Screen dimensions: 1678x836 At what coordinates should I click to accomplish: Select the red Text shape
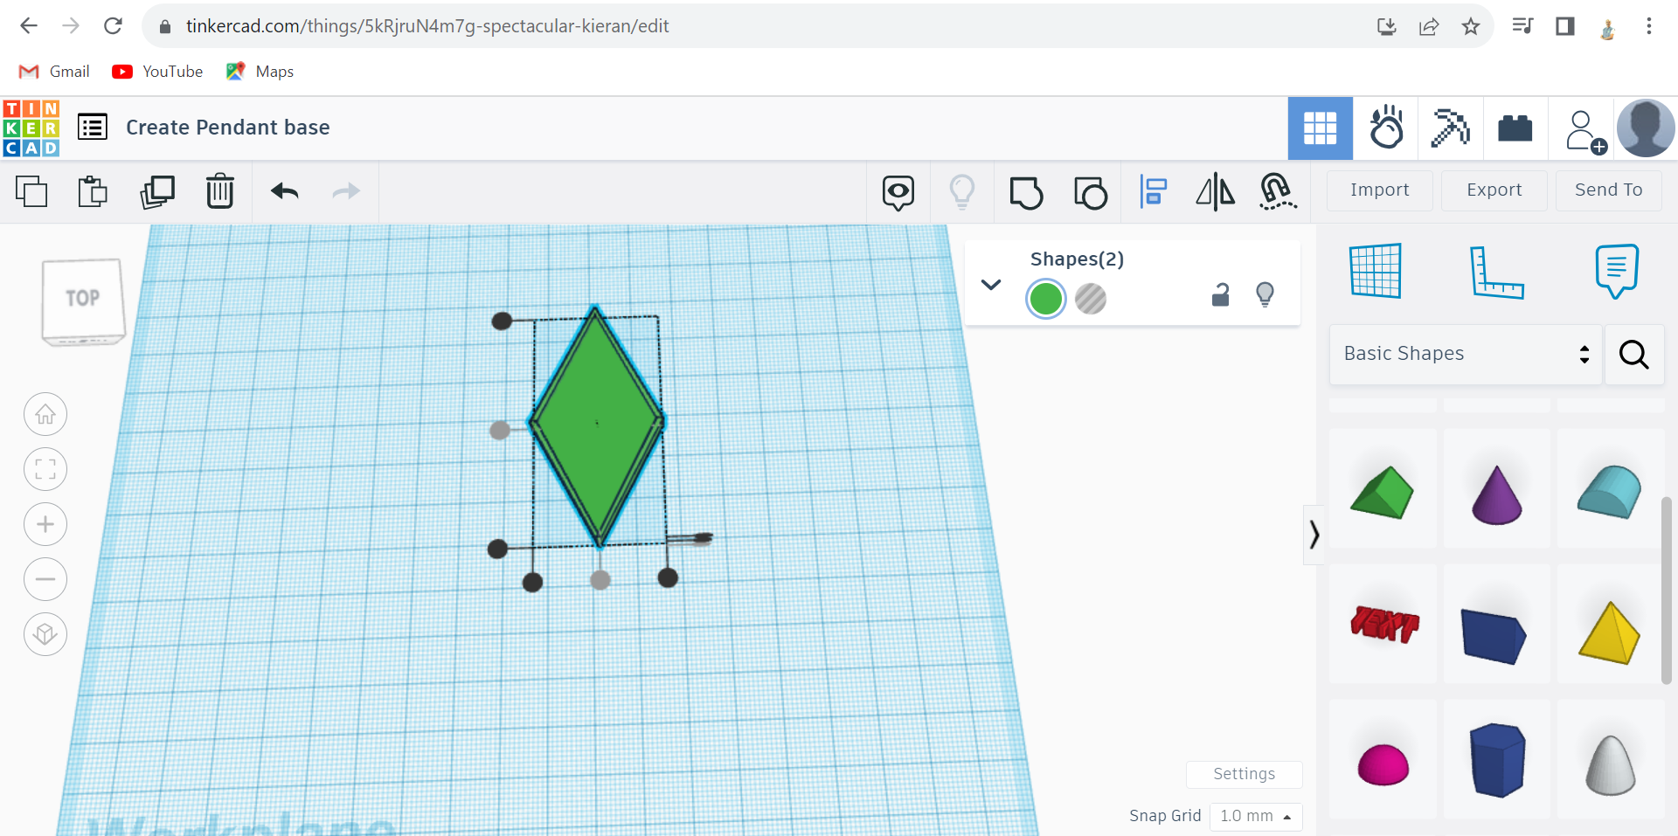(1383, 624)
